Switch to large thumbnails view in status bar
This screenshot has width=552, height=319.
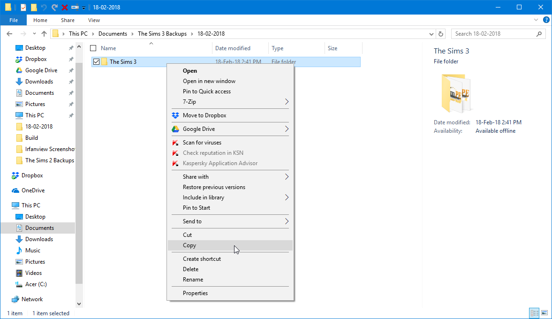[544, 313]
